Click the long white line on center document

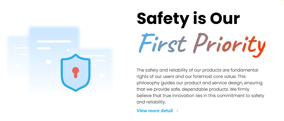coord(54,41)
